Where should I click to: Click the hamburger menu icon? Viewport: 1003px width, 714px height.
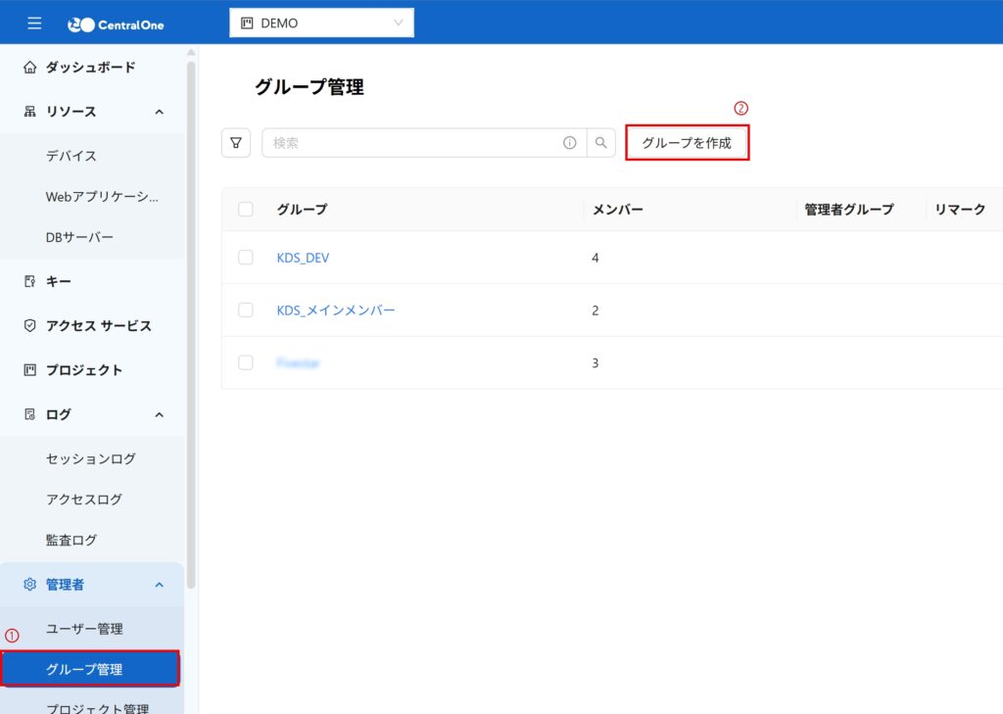click(x=34, y=24)
